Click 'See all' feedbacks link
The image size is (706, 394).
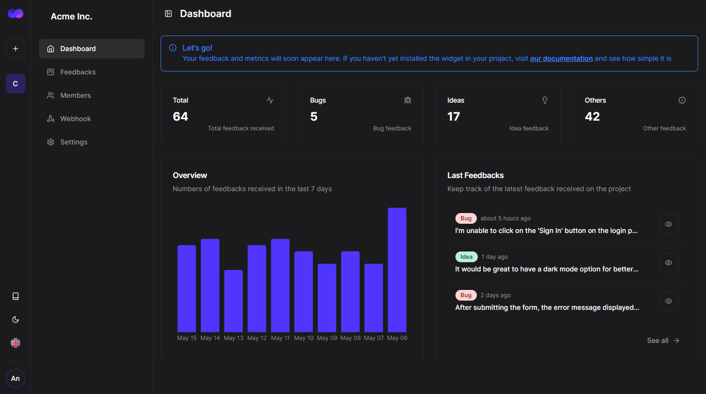pyautogui.click(x=663, y=340)
